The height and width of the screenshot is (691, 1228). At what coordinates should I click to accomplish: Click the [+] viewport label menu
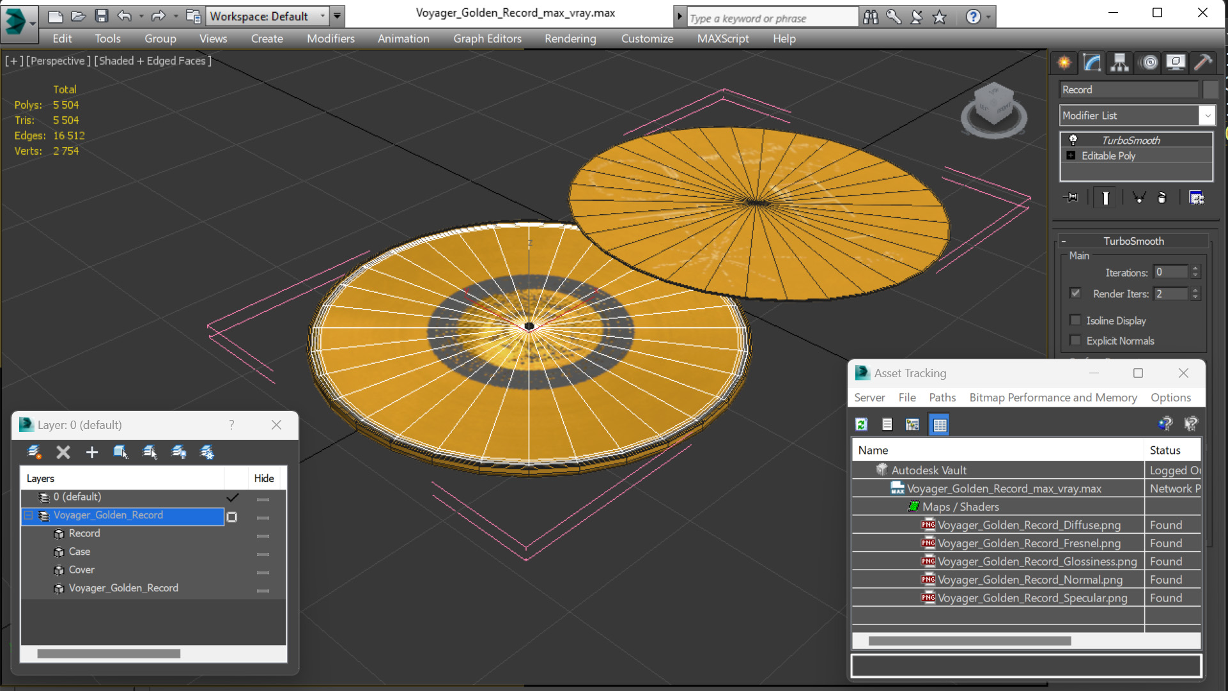click(x=14, y=61)
